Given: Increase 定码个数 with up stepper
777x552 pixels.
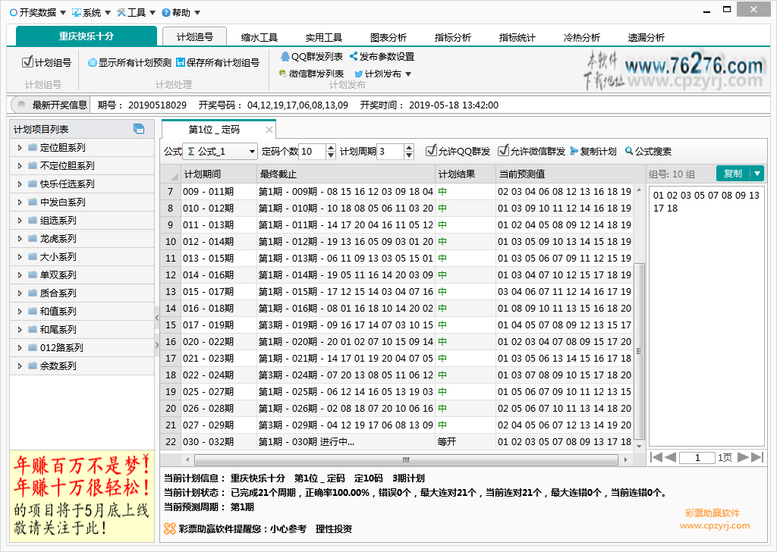Looking at the screenshot, I should click(331, 148).
